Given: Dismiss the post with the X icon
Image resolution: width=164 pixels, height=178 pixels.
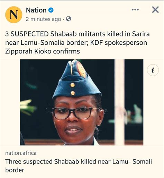Looking at the screenshot, I should [x=155, y=10].
